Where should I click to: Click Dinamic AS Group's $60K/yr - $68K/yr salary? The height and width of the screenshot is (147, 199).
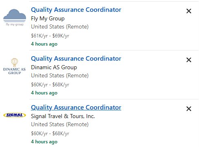pyautogui.click(x=50, y=85)
